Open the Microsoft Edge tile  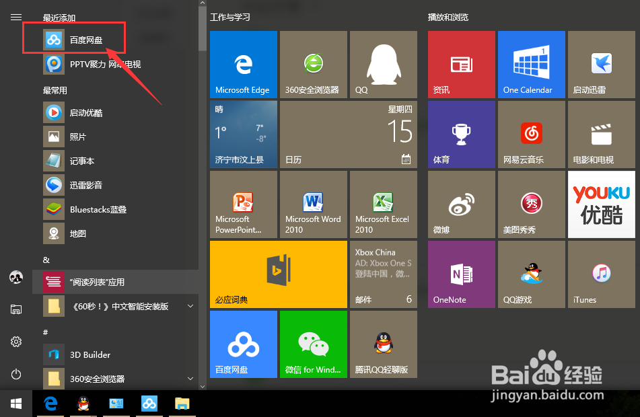click(x=244, y=65)
